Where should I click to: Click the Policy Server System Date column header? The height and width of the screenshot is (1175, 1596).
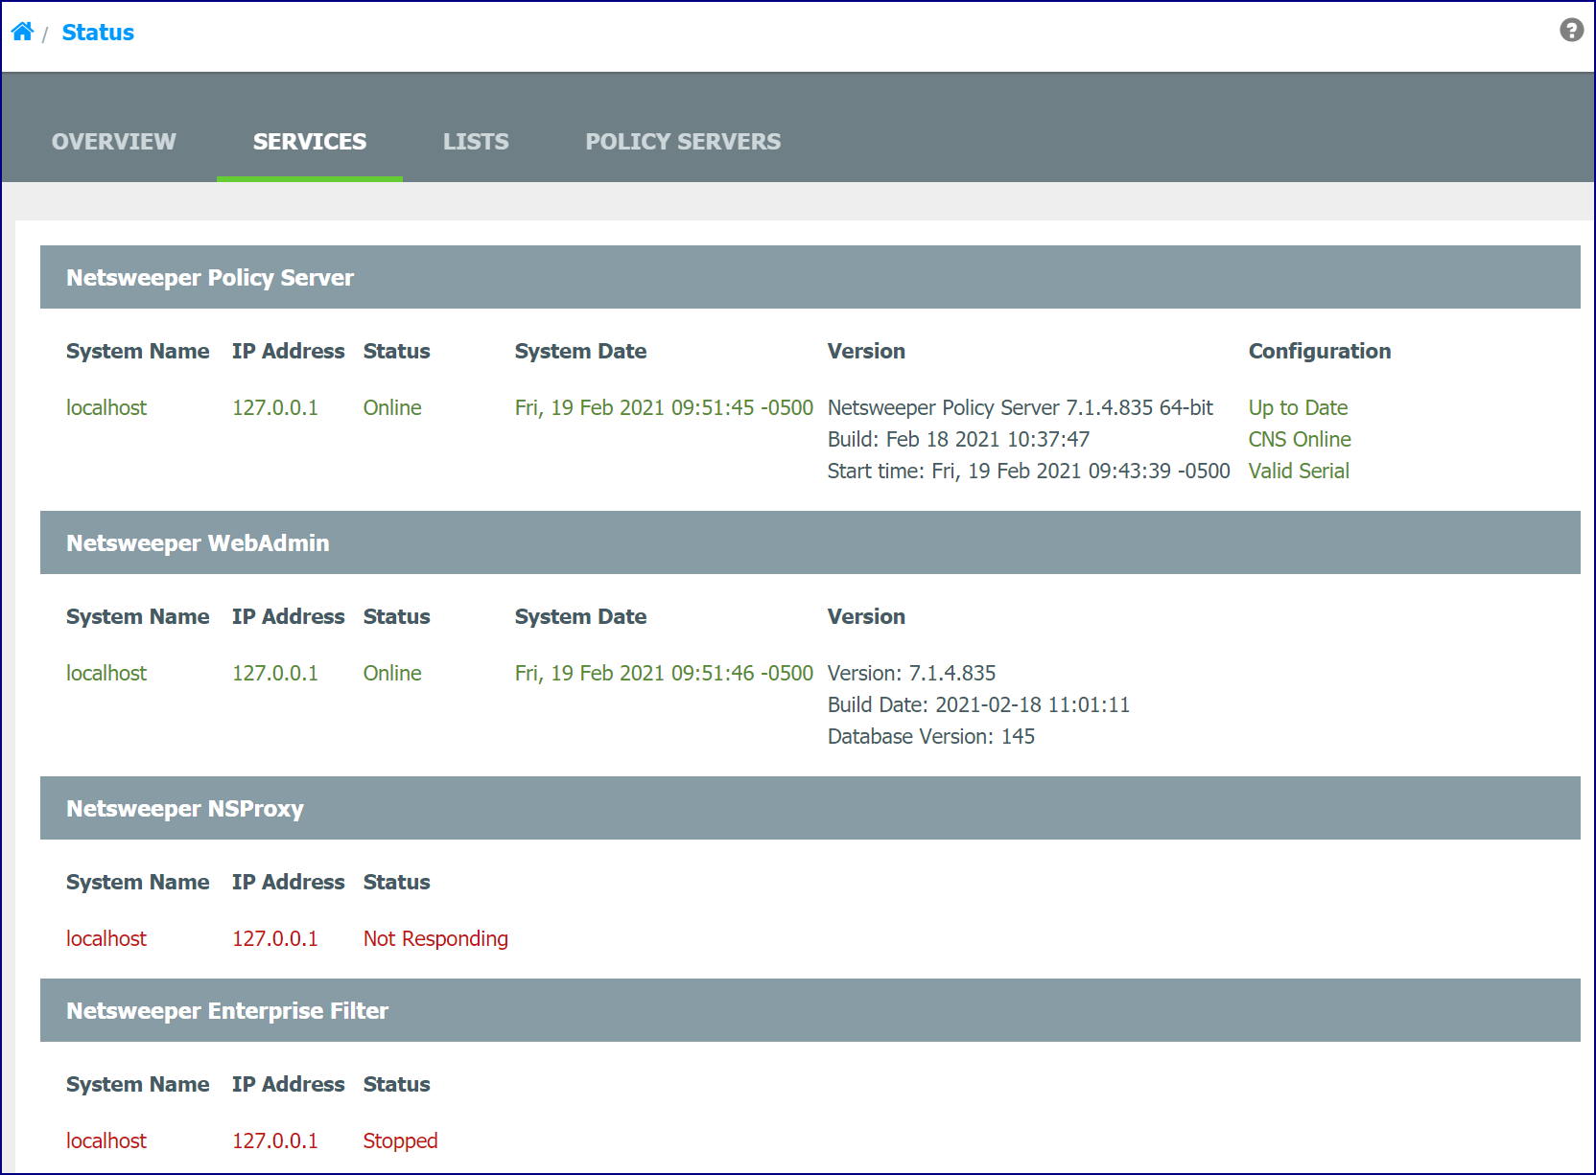coord(580,351)
